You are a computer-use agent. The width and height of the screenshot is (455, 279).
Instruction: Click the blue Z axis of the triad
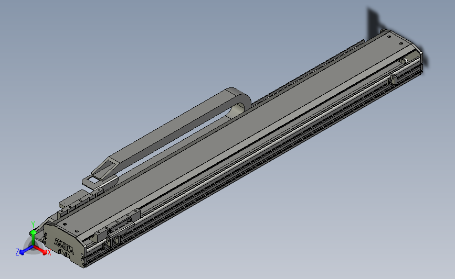pyautogui.click(x=25, y=251)
